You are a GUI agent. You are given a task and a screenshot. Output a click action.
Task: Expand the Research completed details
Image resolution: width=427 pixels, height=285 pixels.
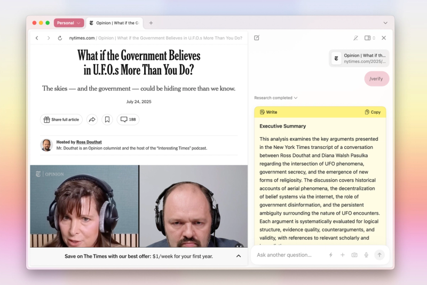coord(275,98)
